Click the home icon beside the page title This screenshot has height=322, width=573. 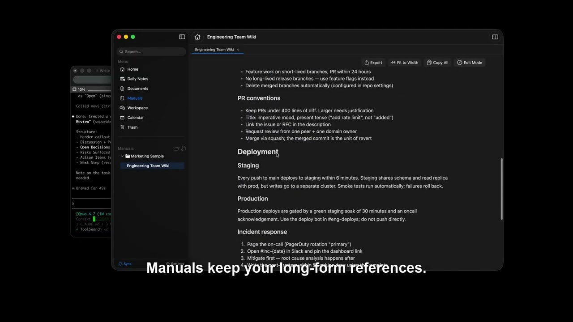[x=197, y=37]
